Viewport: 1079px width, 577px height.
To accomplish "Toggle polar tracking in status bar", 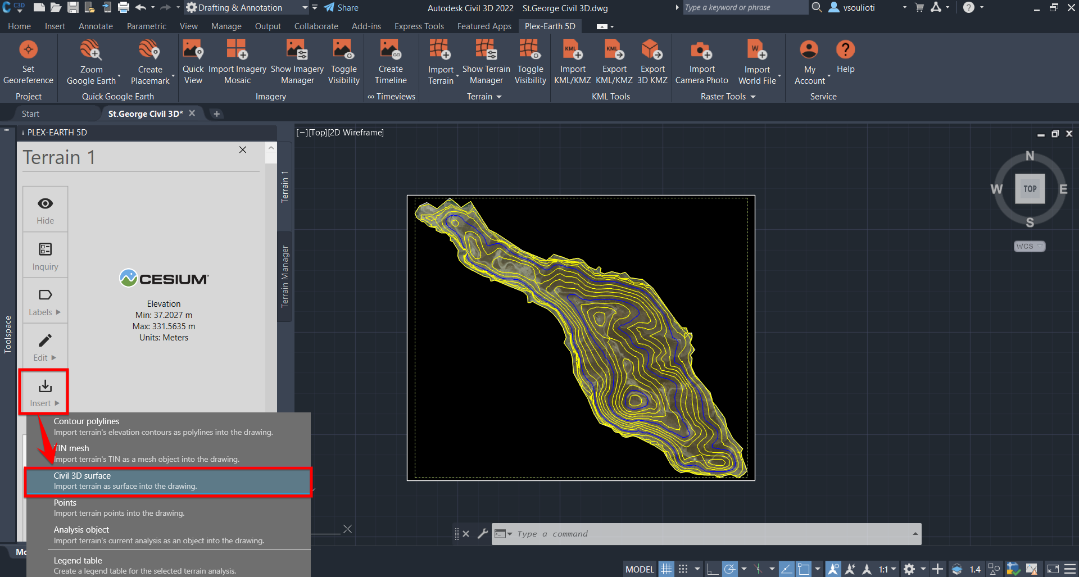I will 729,569.
